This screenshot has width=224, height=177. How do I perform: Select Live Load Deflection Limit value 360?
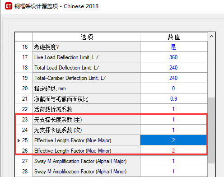(174, 57)
